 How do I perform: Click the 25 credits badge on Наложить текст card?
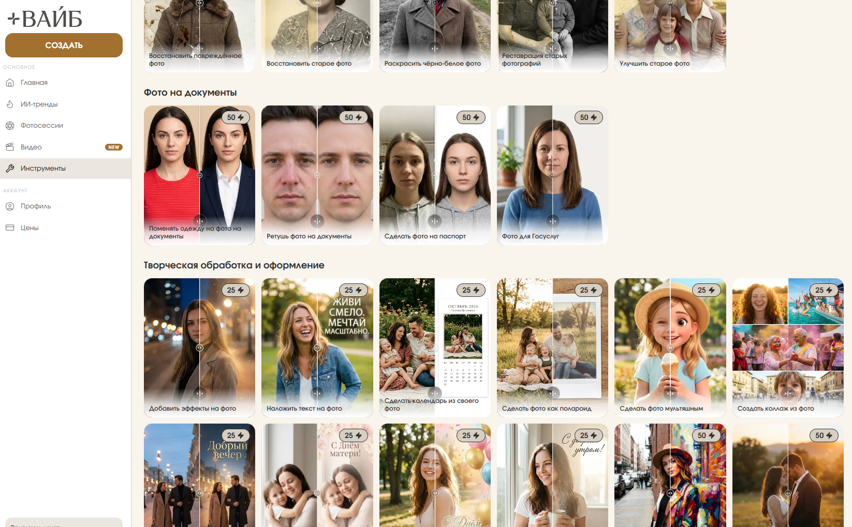coord(354,290)
